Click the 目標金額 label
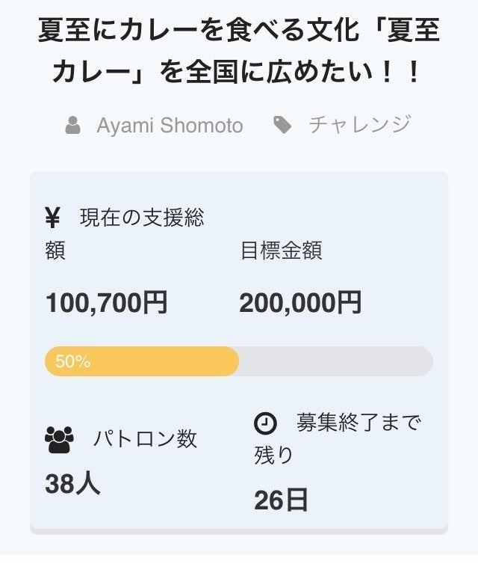Screen dimensions: 478x564 coord(281,251)
